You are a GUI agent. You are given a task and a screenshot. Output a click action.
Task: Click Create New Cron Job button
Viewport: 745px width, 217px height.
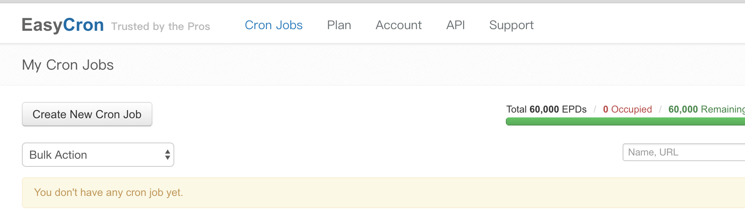click(x=87, y=114)
